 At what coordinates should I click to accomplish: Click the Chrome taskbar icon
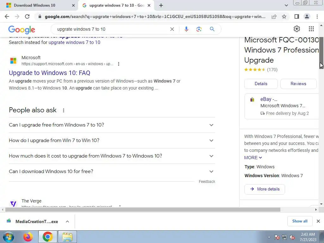coord(47,237)
